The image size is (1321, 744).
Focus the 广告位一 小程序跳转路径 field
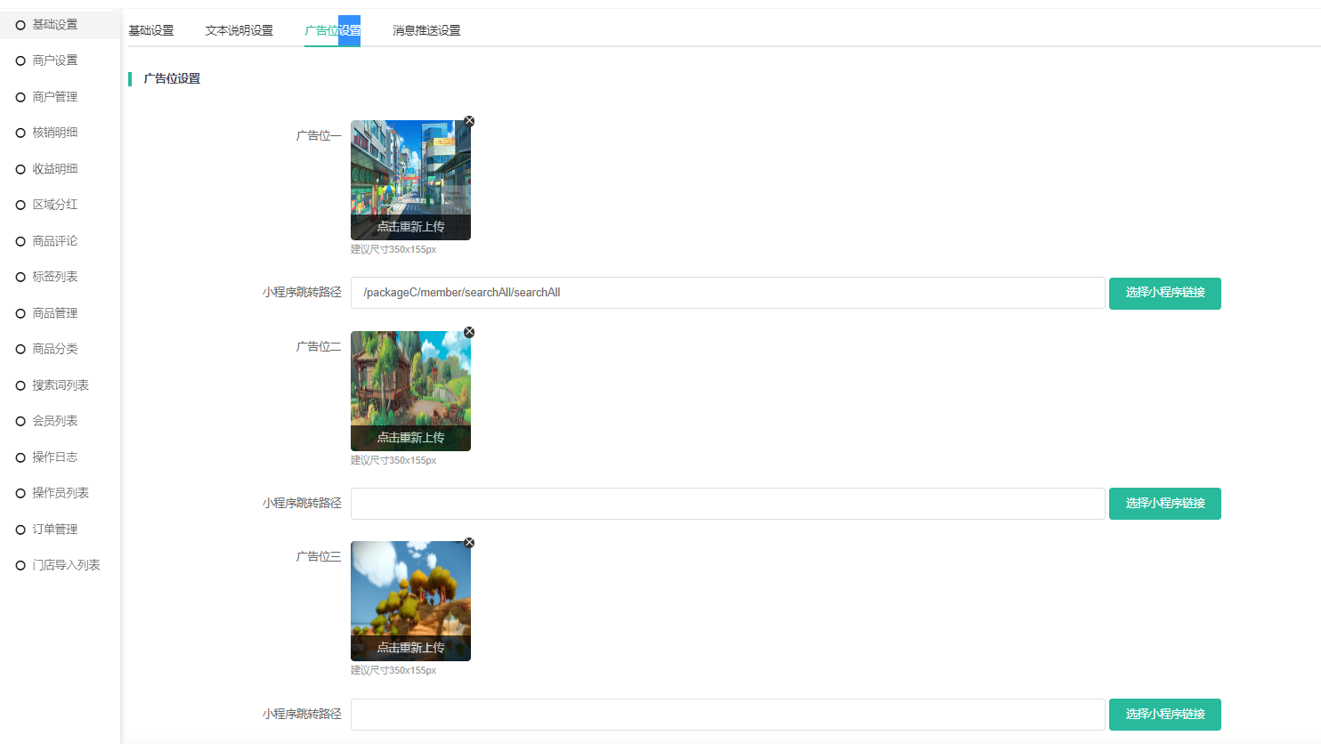click(x=728, y=293)
